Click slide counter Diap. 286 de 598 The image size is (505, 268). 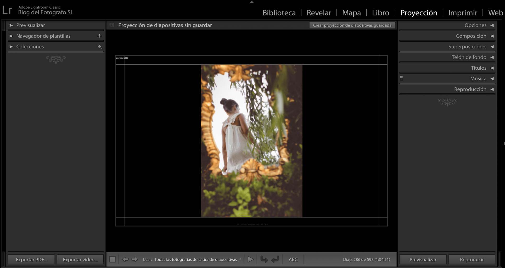(366, 259)
